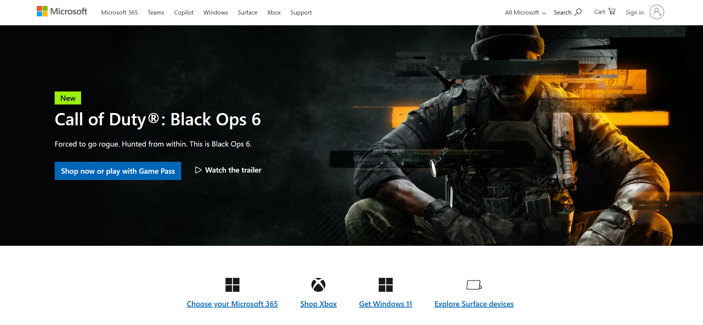Click the Windows 11 logo icon
703x325 pixels.
(x=386, y=285)
